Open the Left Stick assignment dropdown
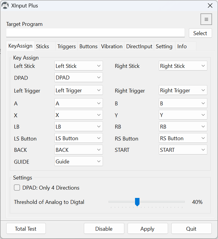218x239 pixels. pos(79,66)
